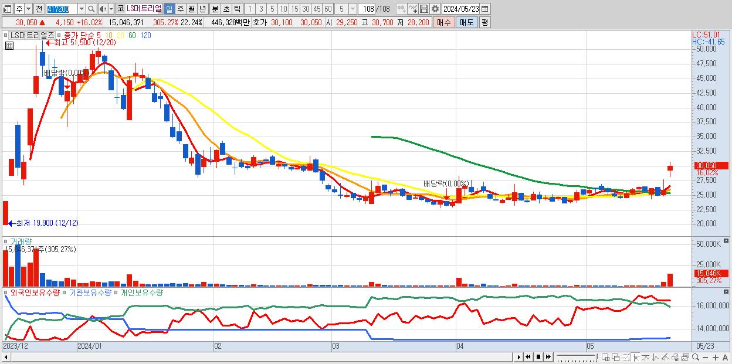Open interval dropdown next to 5 field
Viewport: 732px width, 364px height.
[352, 9]
